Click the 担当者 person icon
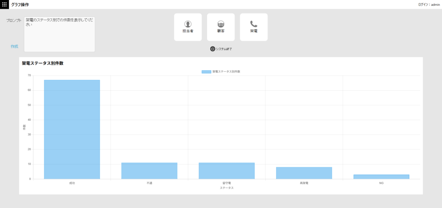The height and width of the screenshot is (208, 442). click(188, 24)
